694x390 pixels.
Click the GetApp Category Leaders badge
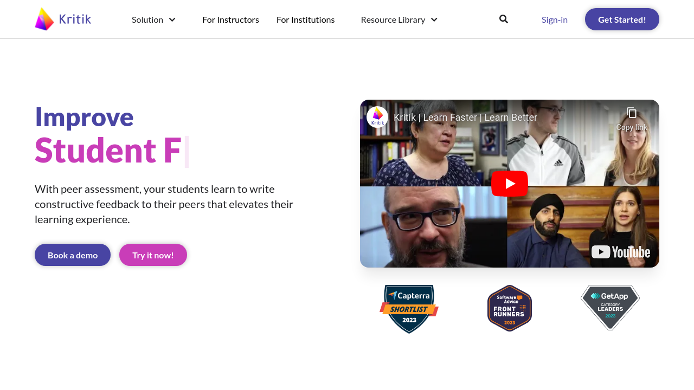(x=610, y=307)
